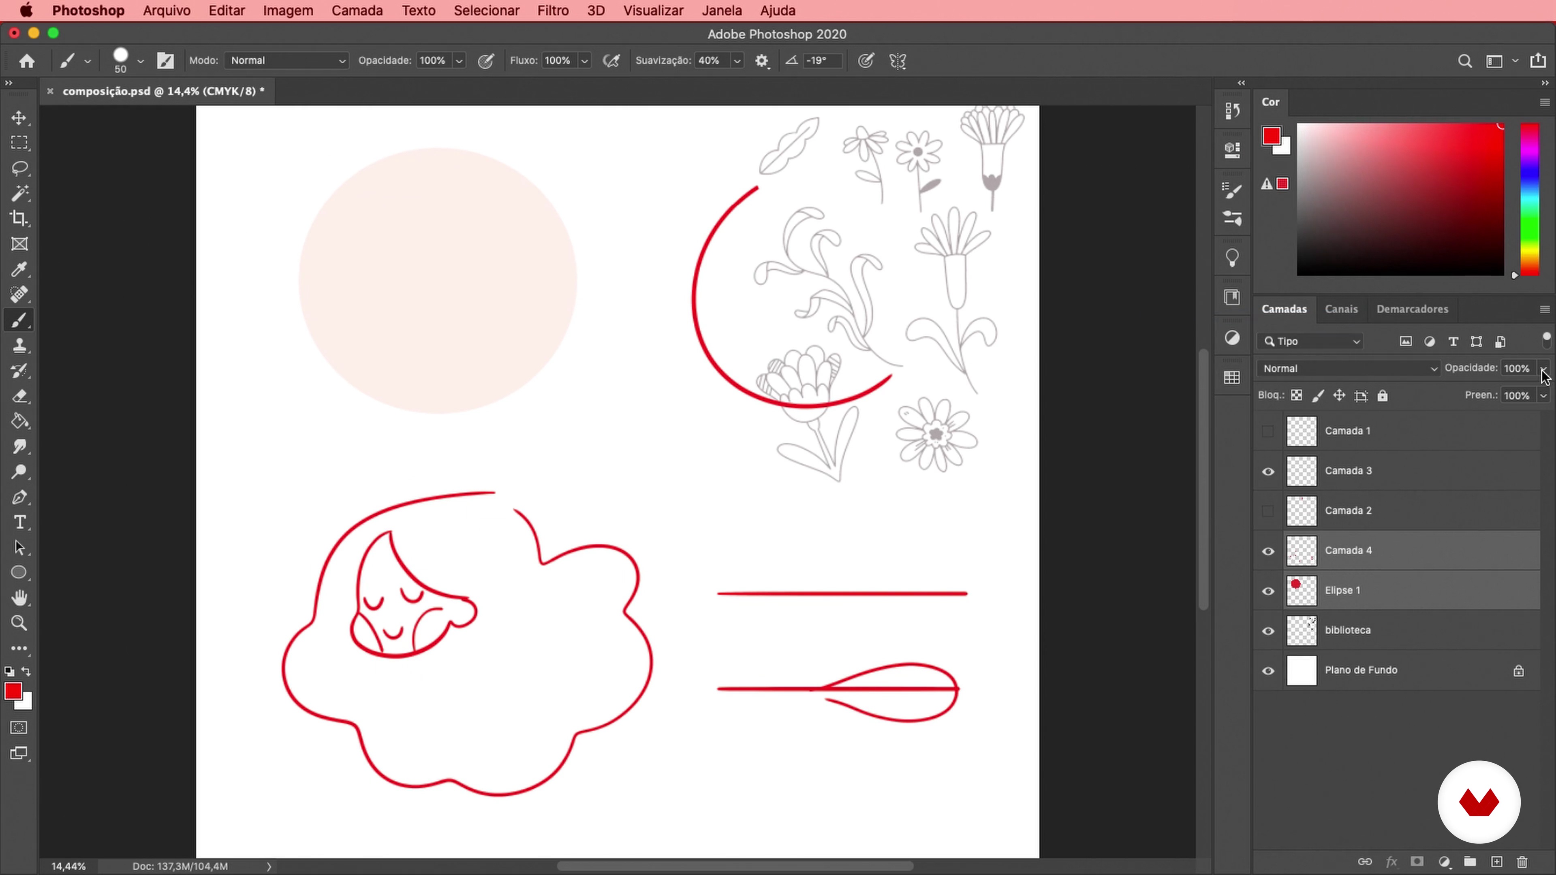
Task: Select the Lasso tool
Action: pos(19,168)
